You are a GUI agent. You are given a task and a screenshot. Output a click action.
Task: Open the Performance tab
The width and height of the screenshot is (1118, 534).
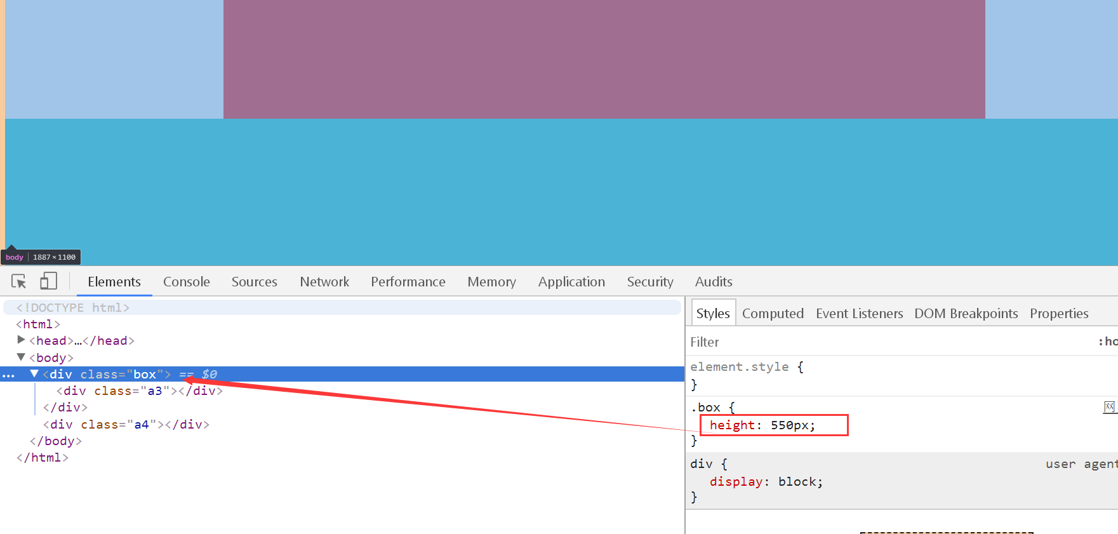click(408, 281)
